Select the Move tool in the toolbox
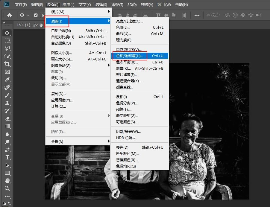Screen dimensions: 270x207 click(7, 33)
